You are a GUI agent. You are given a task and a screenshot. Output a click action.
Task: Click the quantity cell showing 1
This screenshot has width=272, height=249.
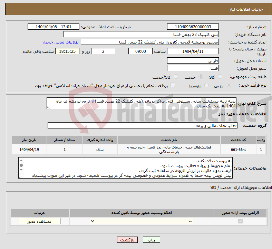pos(65,150)
